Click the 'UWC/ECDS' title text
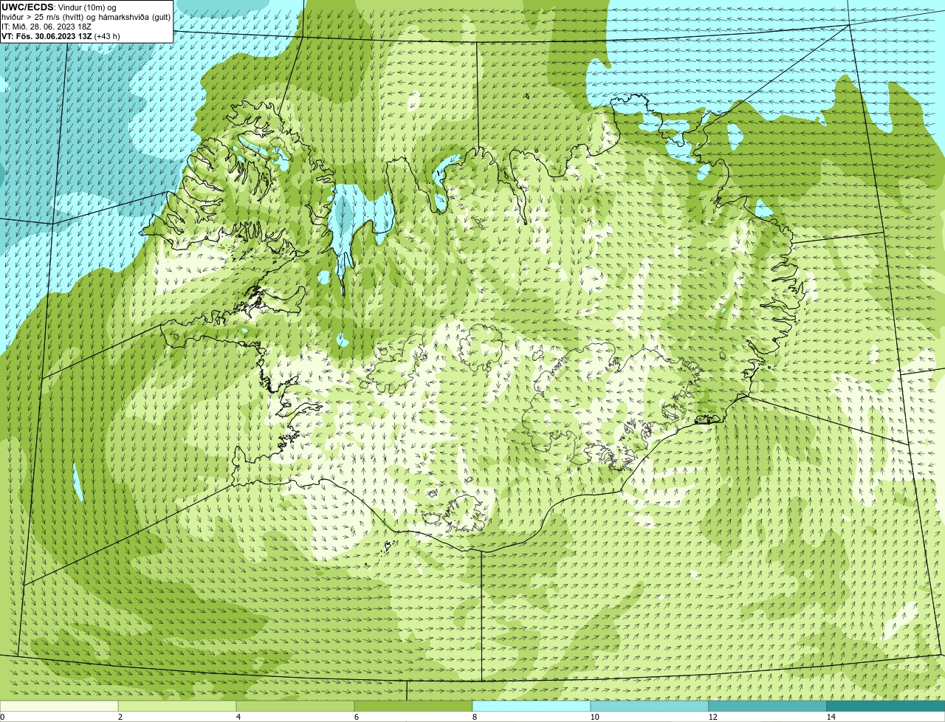The height and width of the screenshot is (722, 945). 27,7
